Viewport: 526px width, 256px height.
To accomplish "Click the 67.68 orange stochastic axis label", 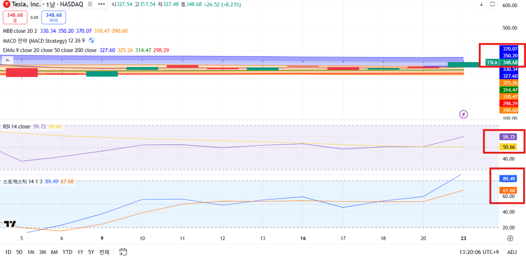I will coord(508,190).
